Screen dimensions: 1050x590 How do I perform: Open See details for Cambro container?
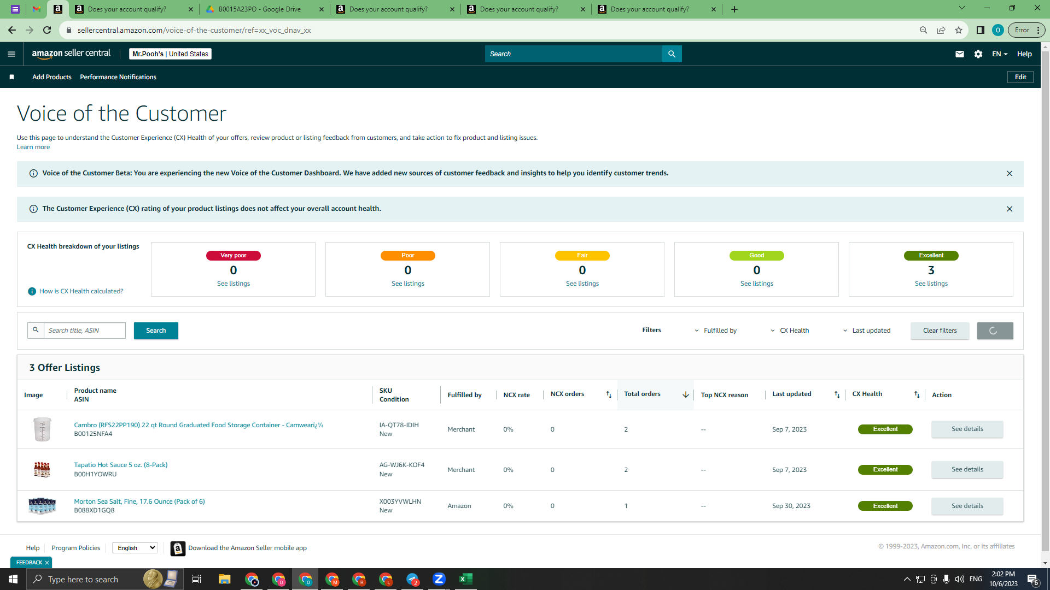(x=967, y=429)
